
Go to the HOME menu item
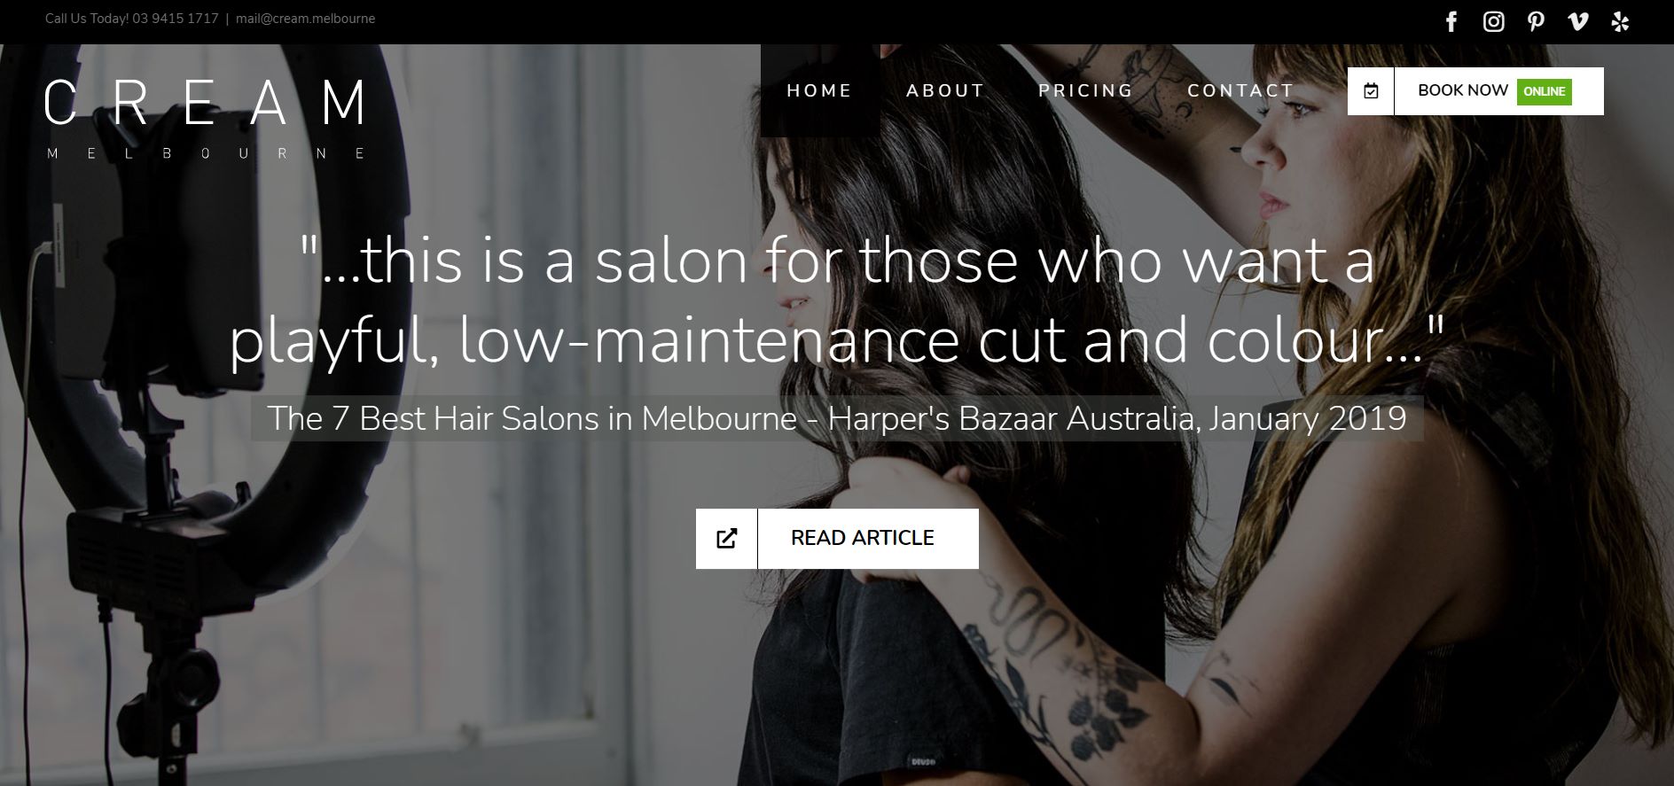820,90
